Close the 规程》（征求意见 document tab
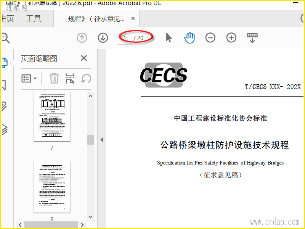Viewport: 305px width, 229px height. tap(133, 18)
